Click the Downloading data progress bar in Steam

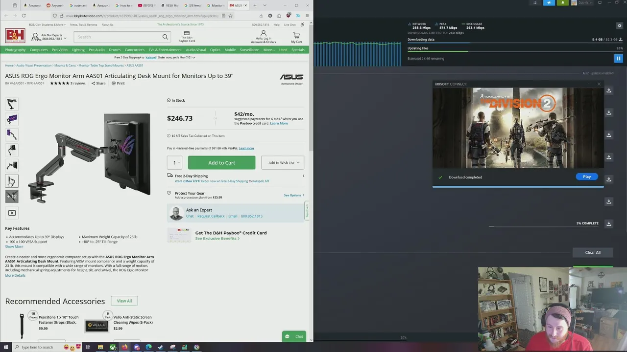click(x=515, y=44)
